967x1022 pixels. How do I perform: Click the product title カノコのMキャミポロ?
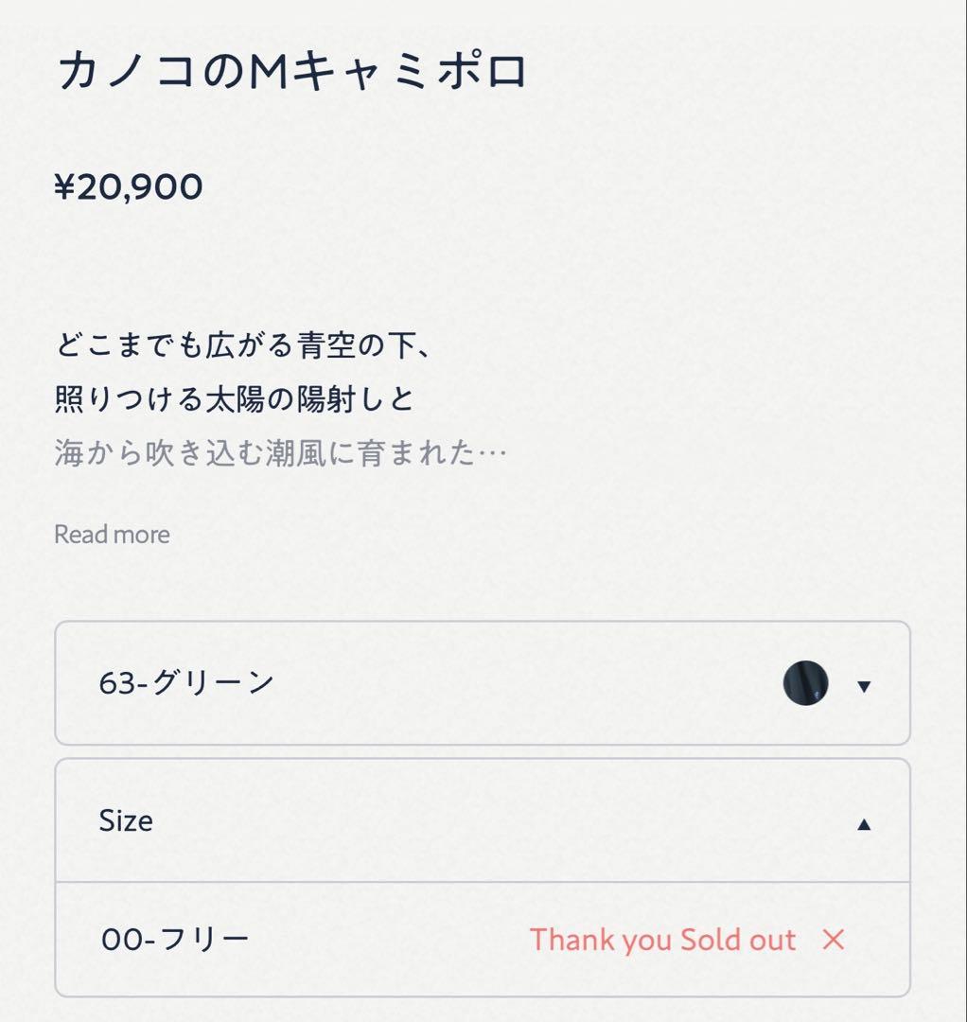click(x=292, y=73)
